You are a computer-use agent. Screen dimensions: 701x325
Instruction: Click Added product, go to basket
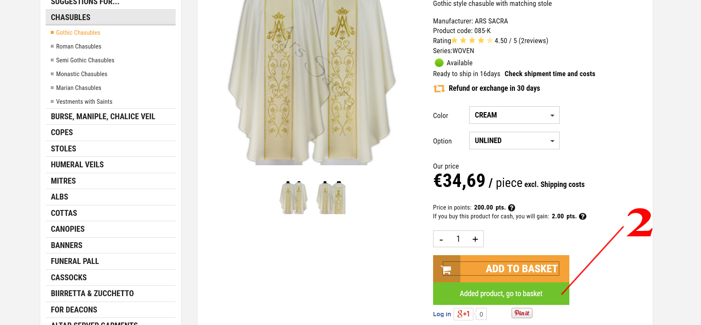501,294
